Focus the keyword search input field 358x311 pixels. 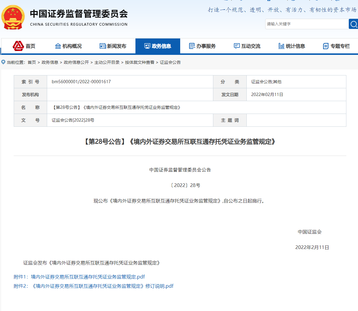point(307,24)
